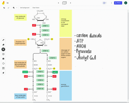Viewport: 129px width, 103px height.
Task: Click the STEP 6 label
Action: click(40, 72)
